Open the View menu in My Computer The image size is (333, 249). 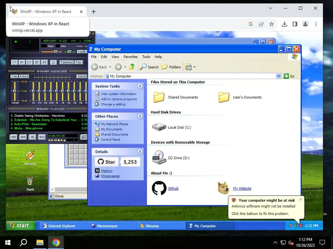[115, 57]
